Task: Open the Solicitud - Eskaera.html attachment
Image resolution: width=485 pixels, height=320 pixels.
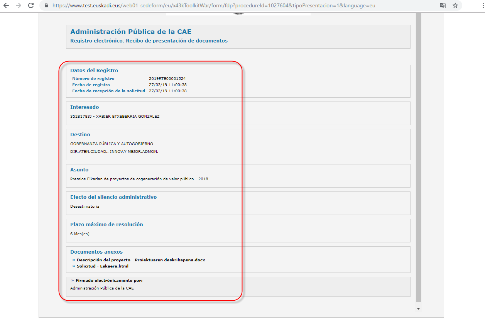Action: pos(102,266)
